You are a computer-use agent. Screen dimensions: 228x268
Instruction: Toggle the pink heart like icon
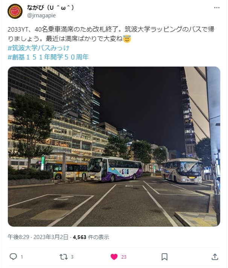click(114, 257)
